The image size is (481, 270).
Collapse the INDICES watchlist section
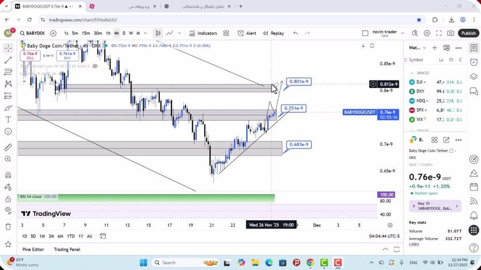pyautogui.click(x=412, y=73)
